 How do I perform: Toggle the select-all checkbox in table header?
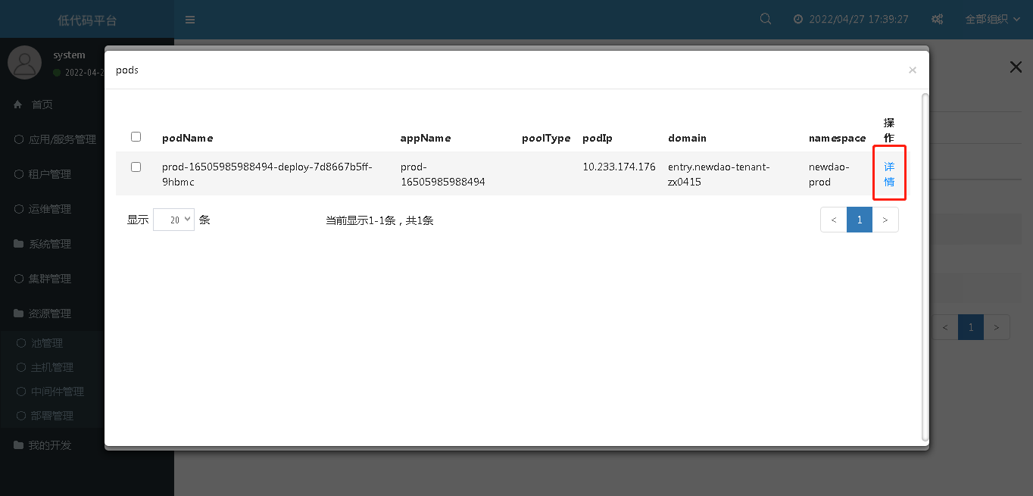click(x=136, y=137)
